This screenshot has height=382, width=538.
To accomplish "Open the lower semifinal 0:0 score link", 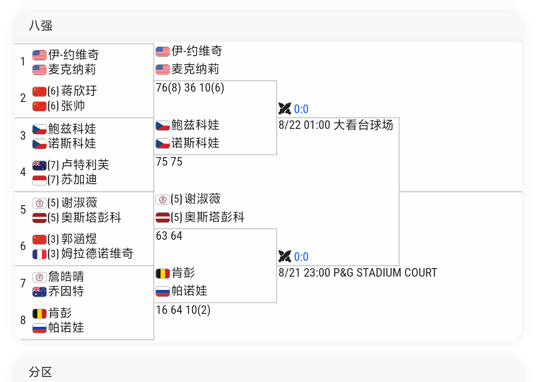I will (301, 257).
